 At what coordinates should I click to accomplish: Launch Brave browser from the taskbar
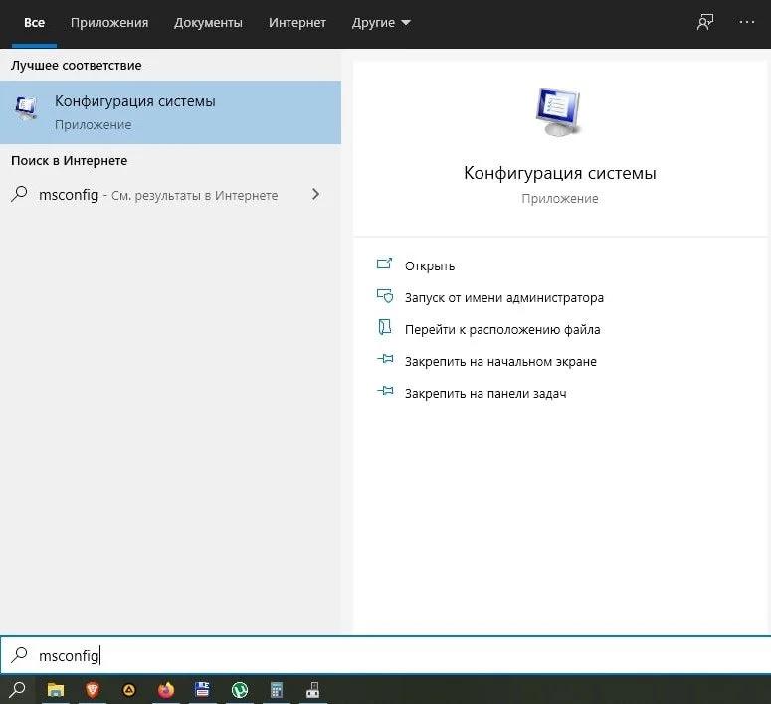pos(92,690)
